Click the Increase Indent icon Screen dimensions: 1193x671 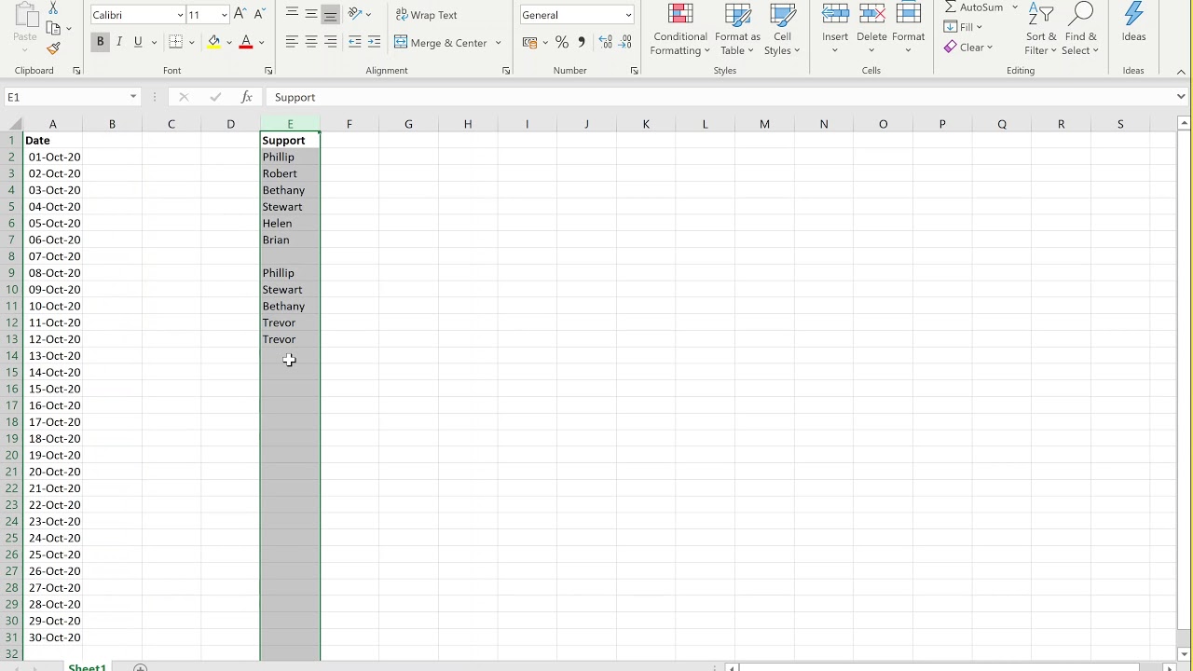pyautogui.click(x=374, y=42)
